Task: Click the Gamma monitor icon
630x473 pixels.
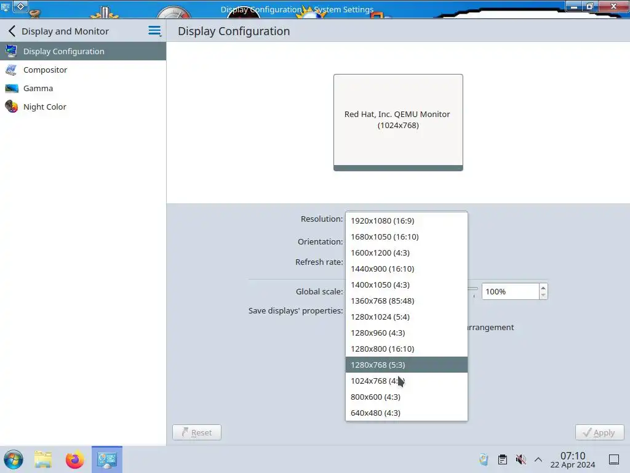Action: [x=11, y=89]
